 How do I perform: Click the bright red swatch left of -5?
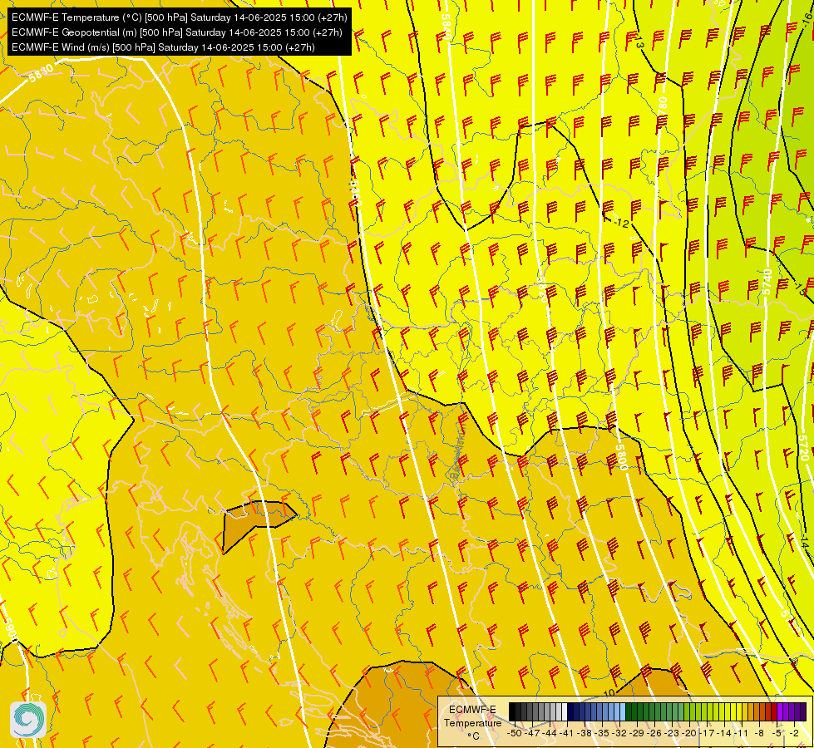(774, 711)
